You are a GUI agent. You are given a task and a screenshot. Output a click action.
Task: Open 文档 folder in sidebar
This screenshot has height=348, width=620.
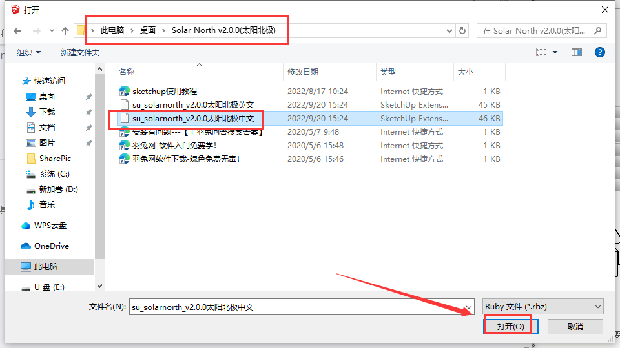point(41,127)
